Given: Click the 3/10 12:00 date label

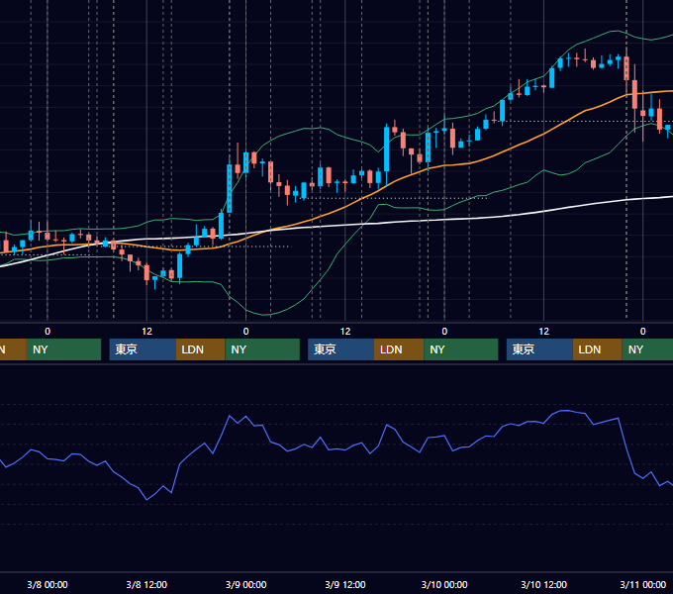Looking at the screenshot, I should (543, 584).
